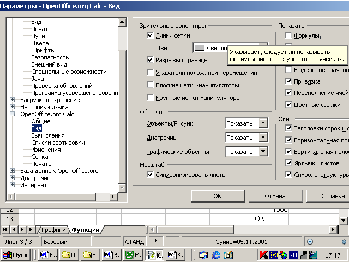The image size is (349, 262).
Task: Select Вычисления in options tree
Action: click(x=48, y=135)
